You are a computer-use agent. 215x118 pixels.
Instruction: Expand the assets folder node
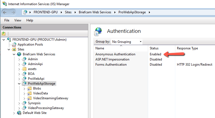19,69
